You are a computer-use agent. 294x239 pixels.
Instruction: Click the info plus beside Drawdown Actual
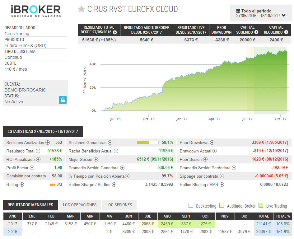(x=215, y=151)
